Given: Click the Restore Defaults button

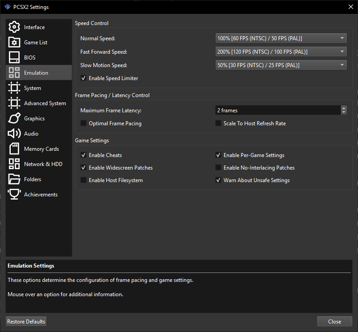Looking at the screenshot, I should click(x=25, y=321).
